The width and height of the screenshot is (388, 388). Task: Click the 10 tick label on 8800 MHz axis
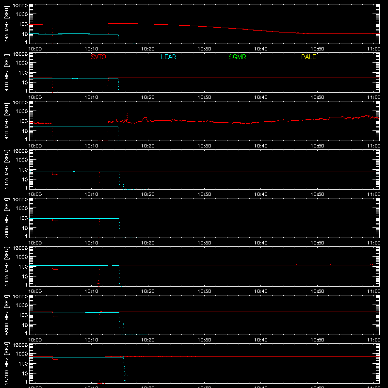tap(25, 325)
